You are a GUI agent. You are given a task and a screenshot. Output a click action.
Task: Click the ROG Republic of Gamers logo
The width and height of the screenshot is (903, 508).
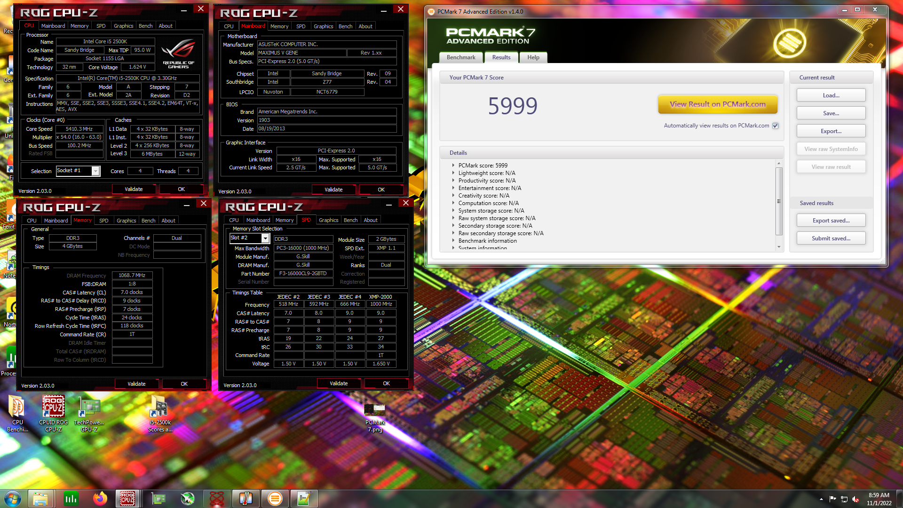point(178,53)
